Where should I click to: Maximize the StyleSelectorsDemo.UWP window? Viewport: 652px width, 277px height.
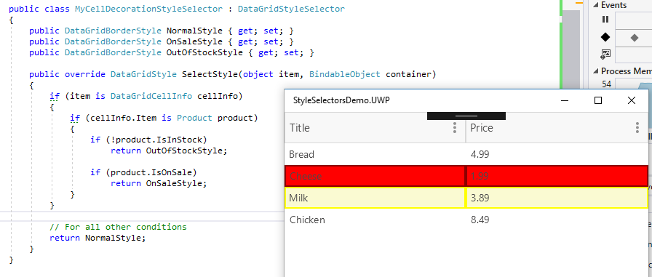(x=598, y=100)
